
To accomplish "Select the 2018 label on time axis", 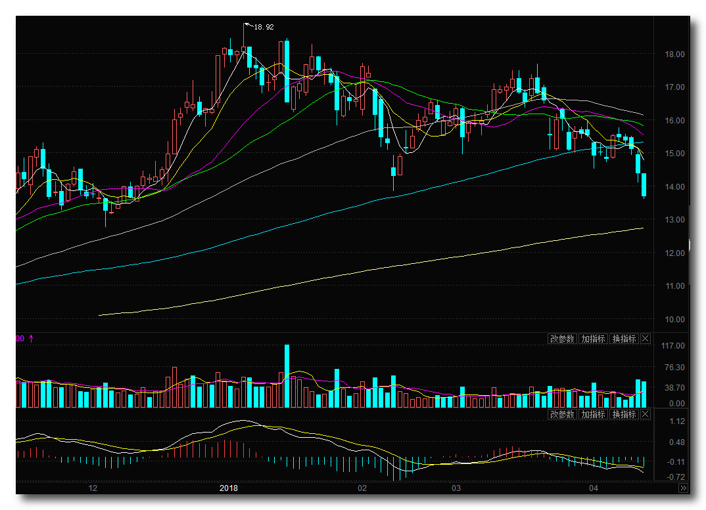I will click(229, 488).
